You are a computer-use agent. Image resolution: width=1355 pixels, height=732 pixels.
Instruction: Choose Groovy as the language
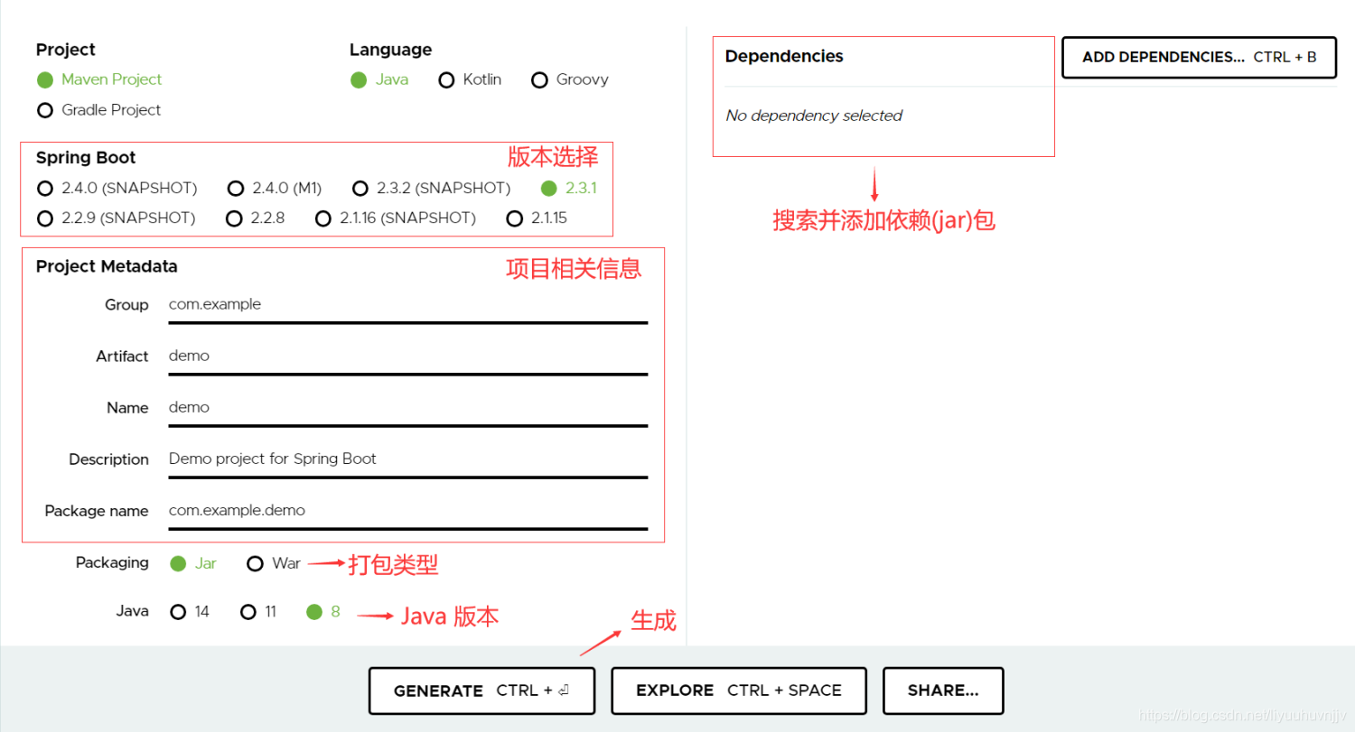click(x=570, y=79)
